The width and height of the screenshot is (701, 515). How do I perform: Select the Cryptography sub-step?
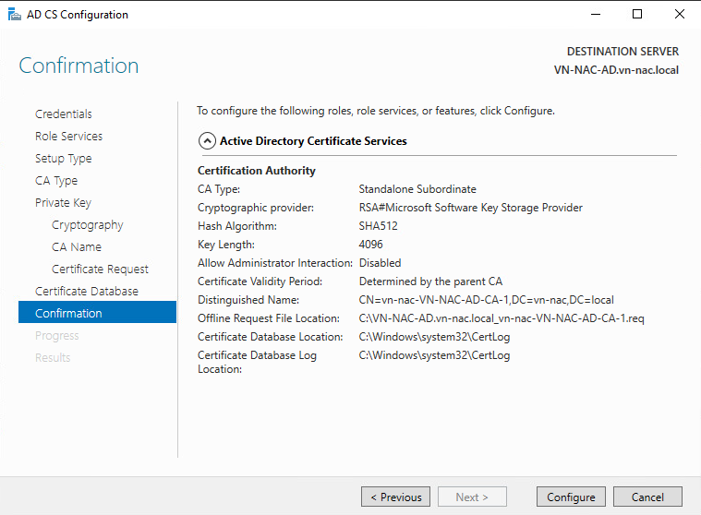(88, 225)
